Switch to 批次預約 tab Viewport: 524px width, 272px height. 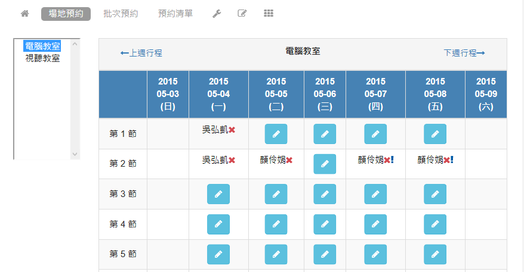[121, 14]
